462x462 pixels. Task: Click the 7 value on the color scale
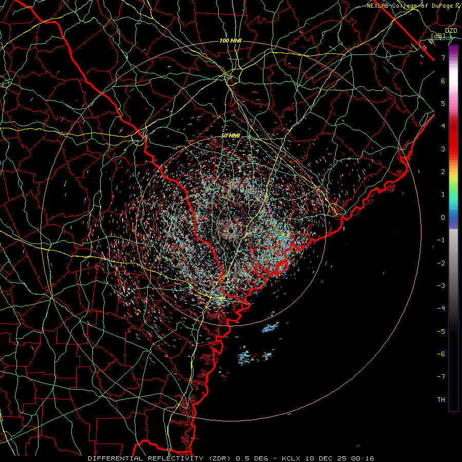[443, 57]
